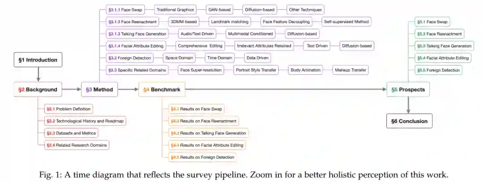
Task: Open §4.3 Results on Talking Face Generation
Action: pos(208,133)
